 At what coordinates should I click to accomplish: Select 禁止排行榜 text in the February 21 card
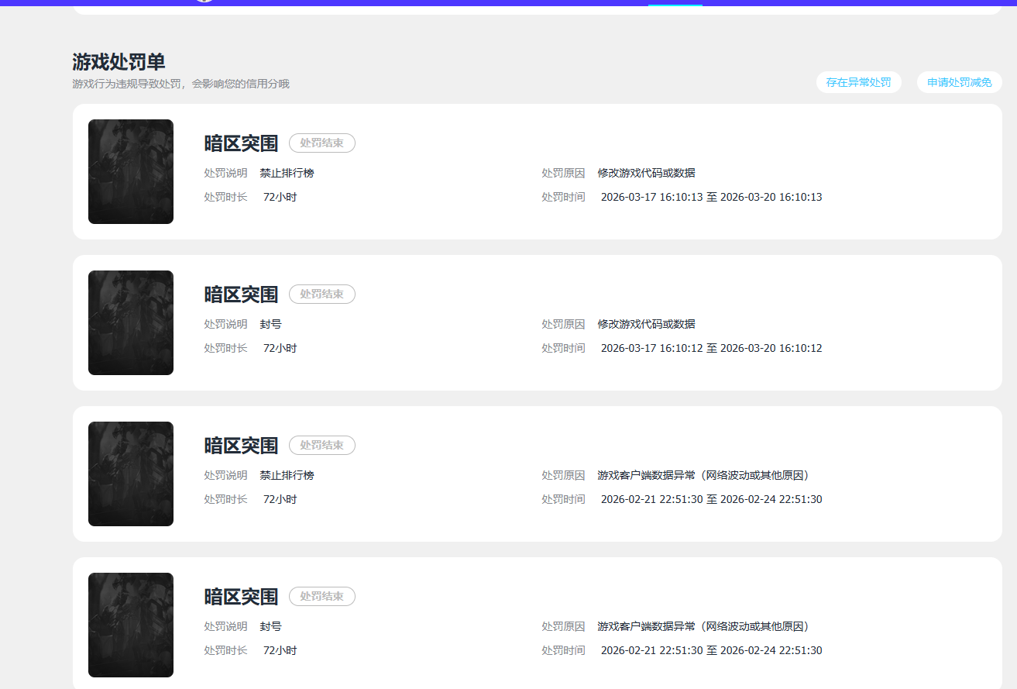[x=287, y=476]
